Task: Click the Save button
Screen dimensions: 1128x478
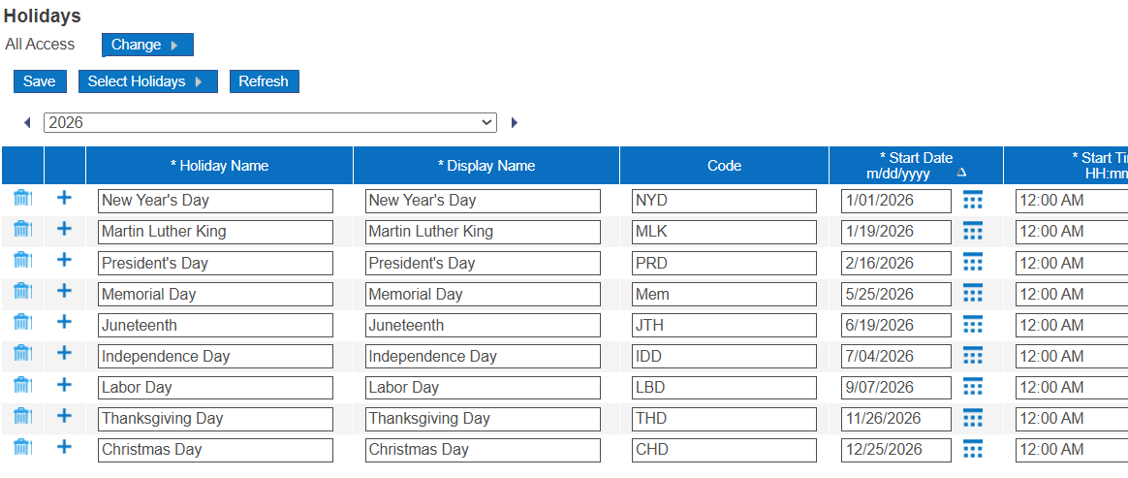Action: tap(40, 81)
